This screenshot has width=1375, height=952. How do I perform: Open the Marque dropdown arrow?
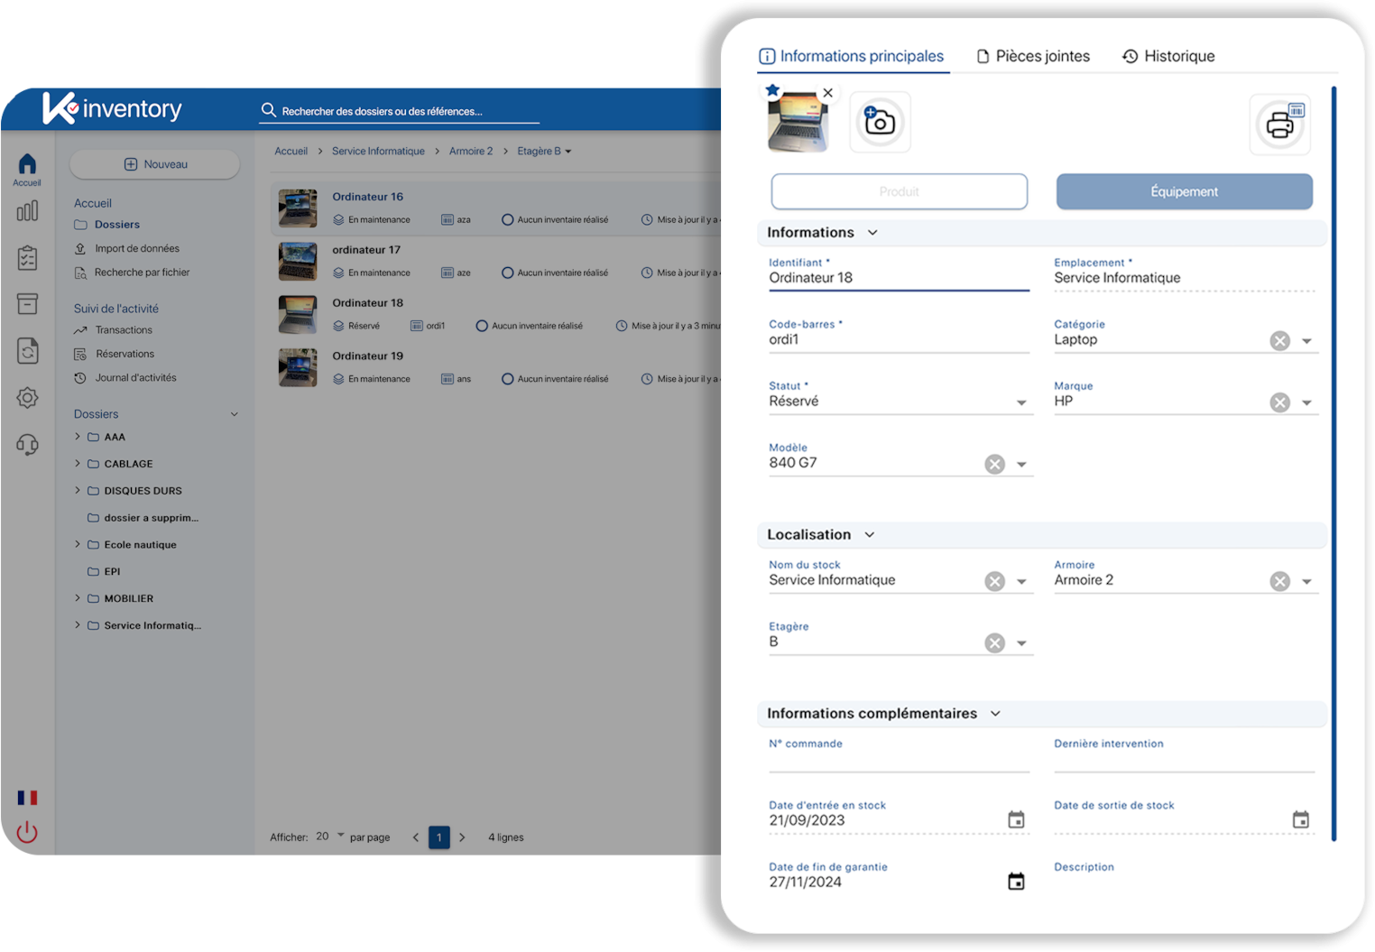click(1306, 403)
